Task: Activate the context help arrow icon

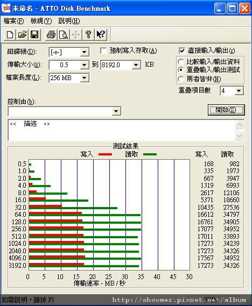Action: (x=101, y=35)
